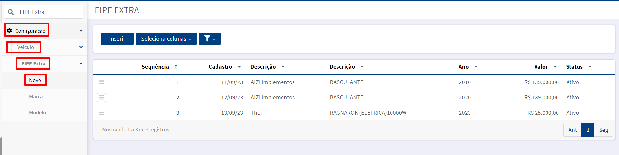Image resolution: width=619 pixels, height=155 pixels.
Task: Click the Inserir button
Action: [x=117, y=39]
